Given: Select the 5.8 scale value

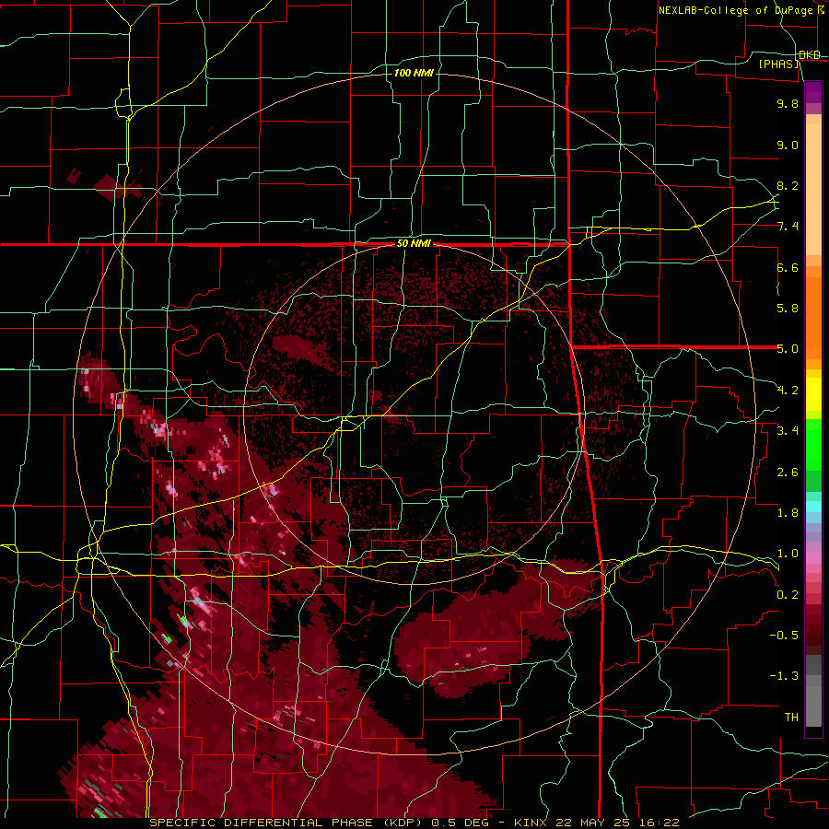Looking at the screenshot, I should [x=788, y=309].
